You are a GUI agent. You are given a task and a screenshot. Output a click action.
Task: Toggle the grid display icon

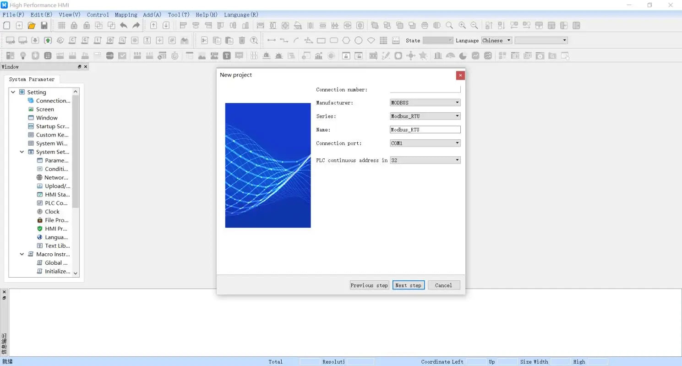click(61, 26)
